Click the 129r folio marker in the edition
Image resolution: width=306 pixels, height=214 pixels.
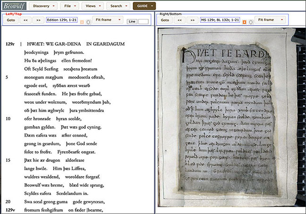[10, 44]
